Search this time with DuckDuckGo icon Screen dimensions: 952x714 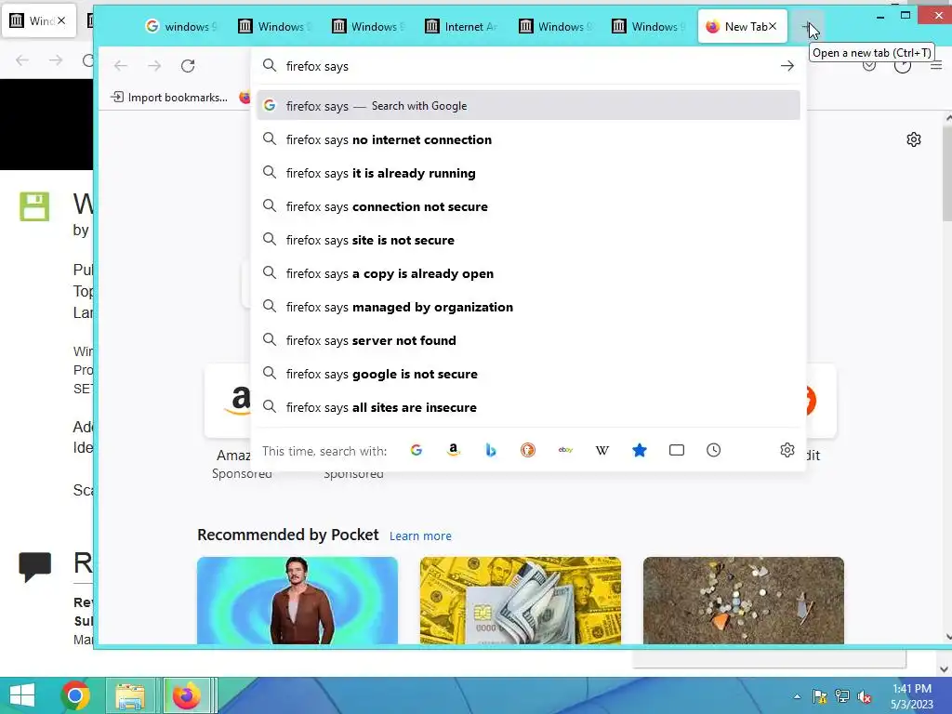(528, 450)
